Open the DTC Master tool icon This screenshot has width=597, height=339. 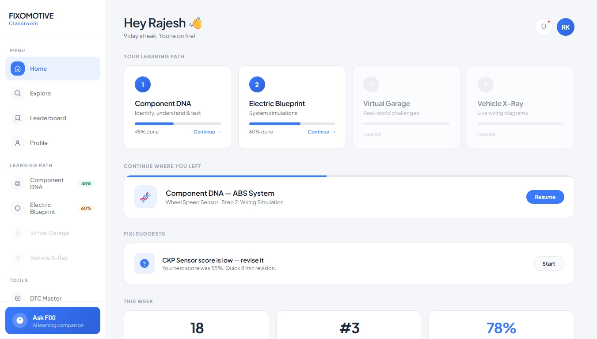[18, 298]
